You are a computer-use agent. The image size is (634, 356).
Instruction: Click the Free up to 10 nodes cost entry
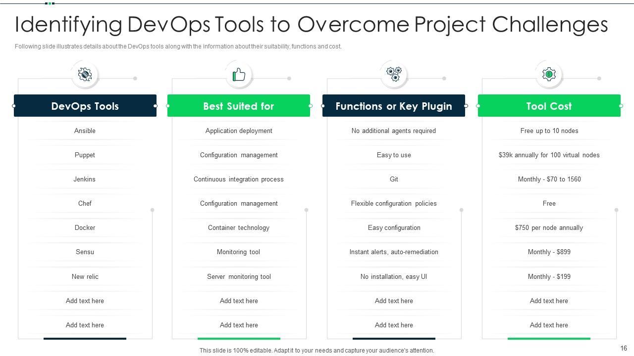click(548, 131)
